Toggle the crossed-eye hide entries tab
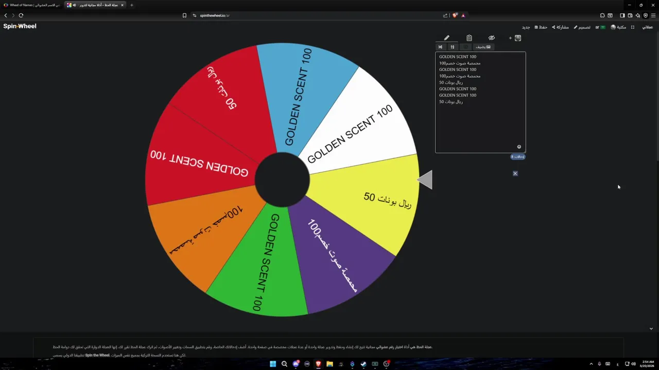Viewport: 659px width, 370px height. tap(491, 38)
